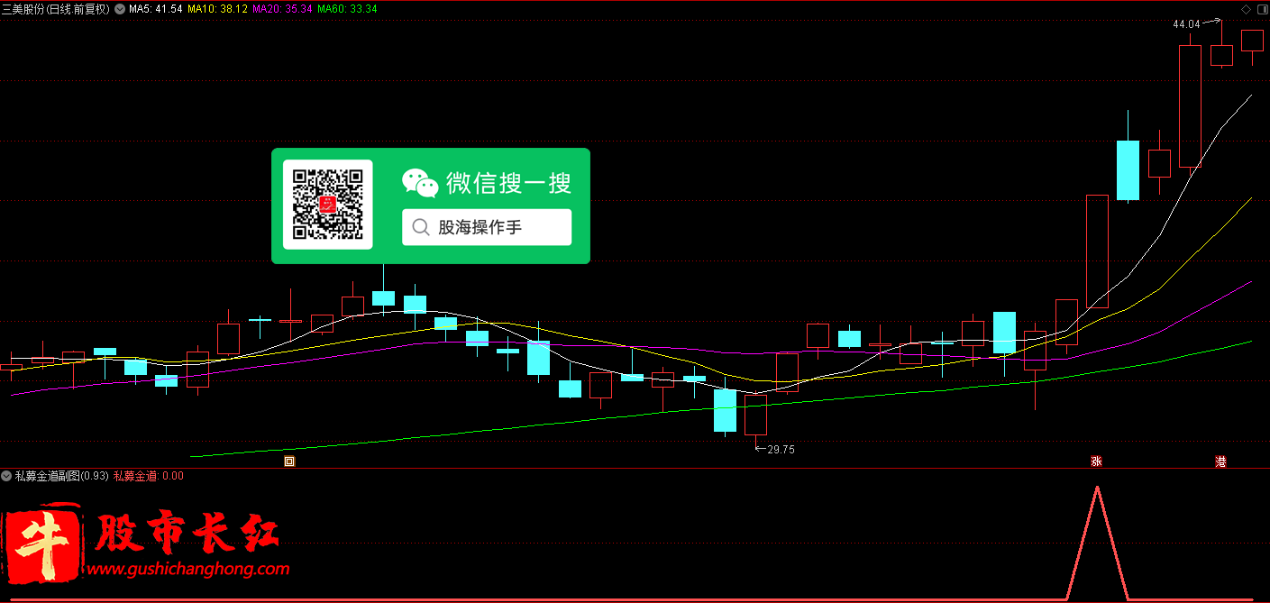Click the red 港 marker under the chart
This screenshot has width=1270, height=603.
pos(1220,461)
